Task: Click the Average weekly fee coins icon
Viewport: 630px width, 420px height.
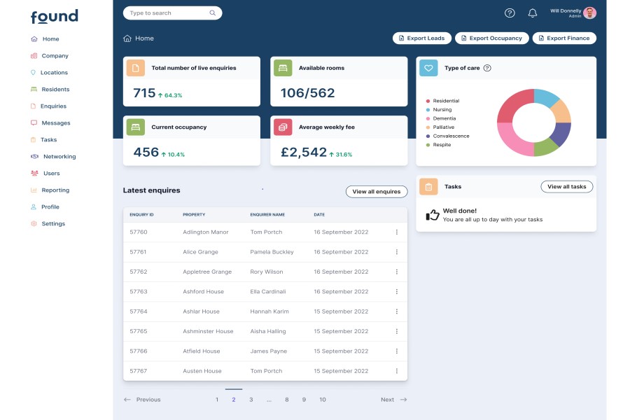Action: point(283,127)
